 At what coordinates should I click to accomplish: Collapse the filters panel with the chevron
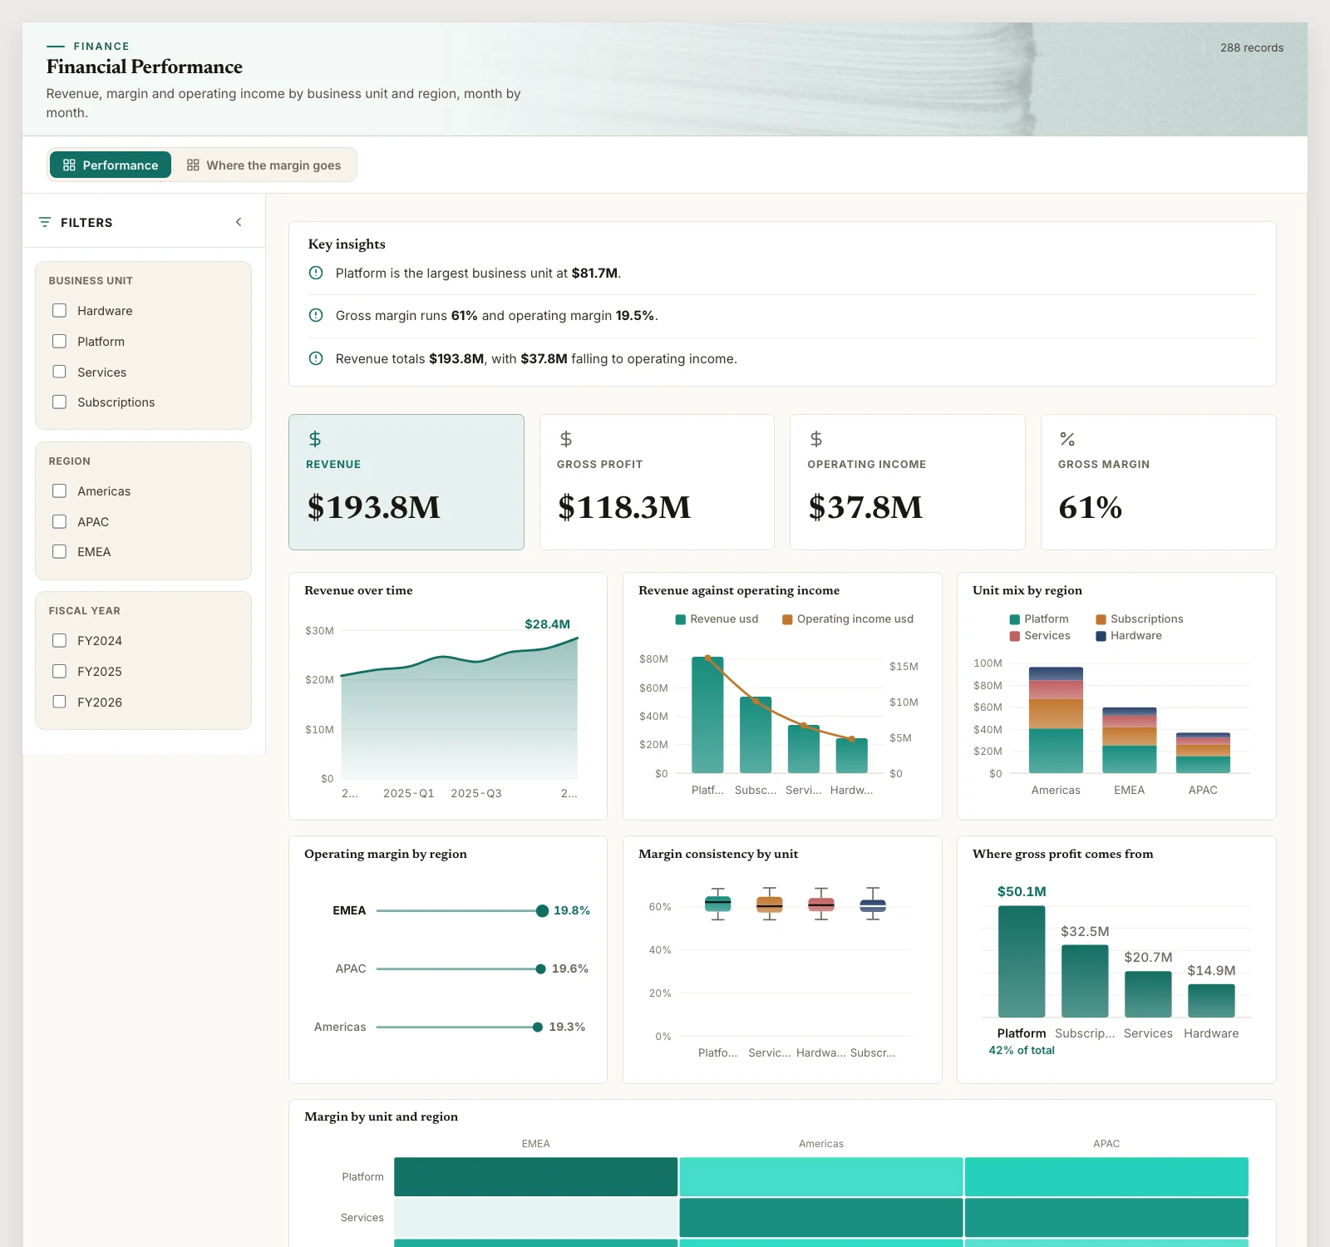click(x=239, y=222)
